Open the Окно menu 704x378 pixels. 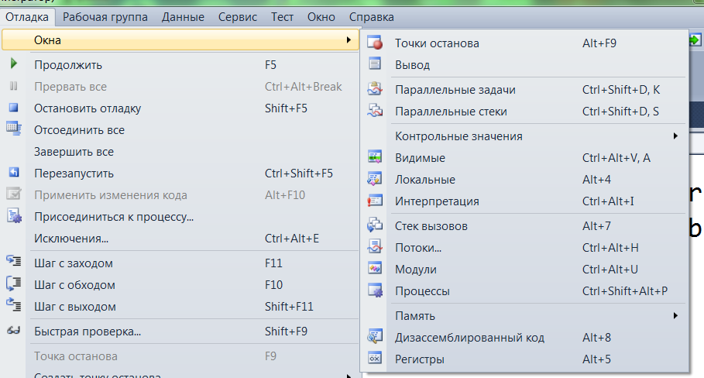(321, 17)
